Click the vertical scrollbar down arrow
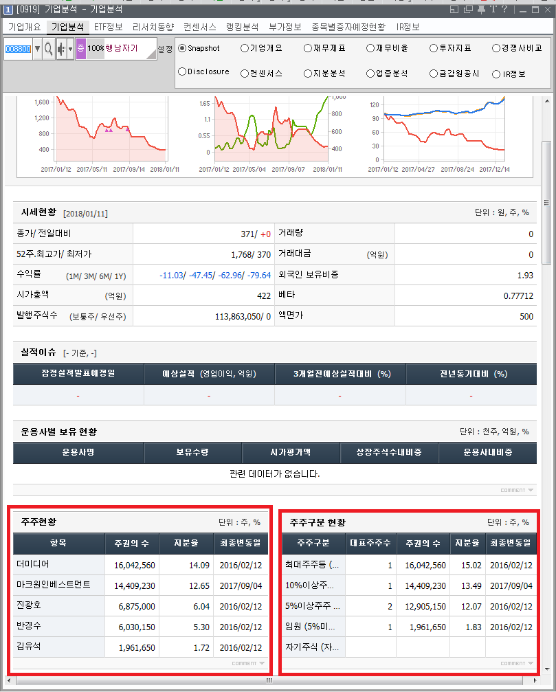 [x=547, y=669]
